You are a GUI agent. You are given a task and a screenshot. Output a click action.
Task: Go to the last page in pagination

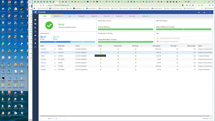[64, 119]
